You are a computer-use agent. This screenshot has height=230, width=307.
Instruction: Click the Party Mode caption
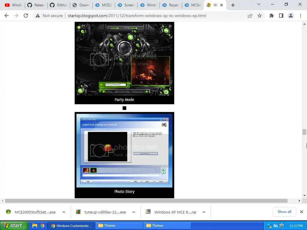124,99
